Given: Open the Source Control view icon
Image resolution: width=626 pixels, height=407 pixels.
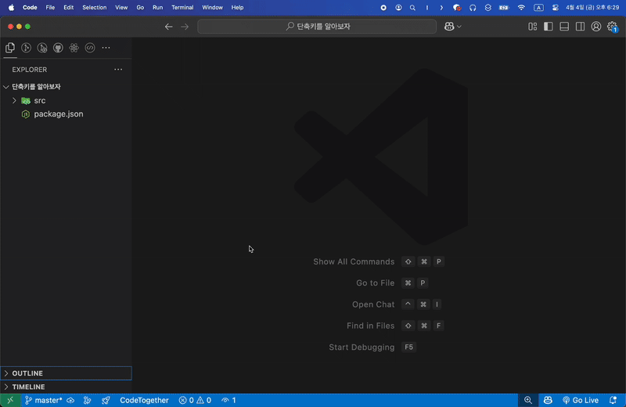Looking at the screenshot, I should pyautogui.click(x=27, y=48).
